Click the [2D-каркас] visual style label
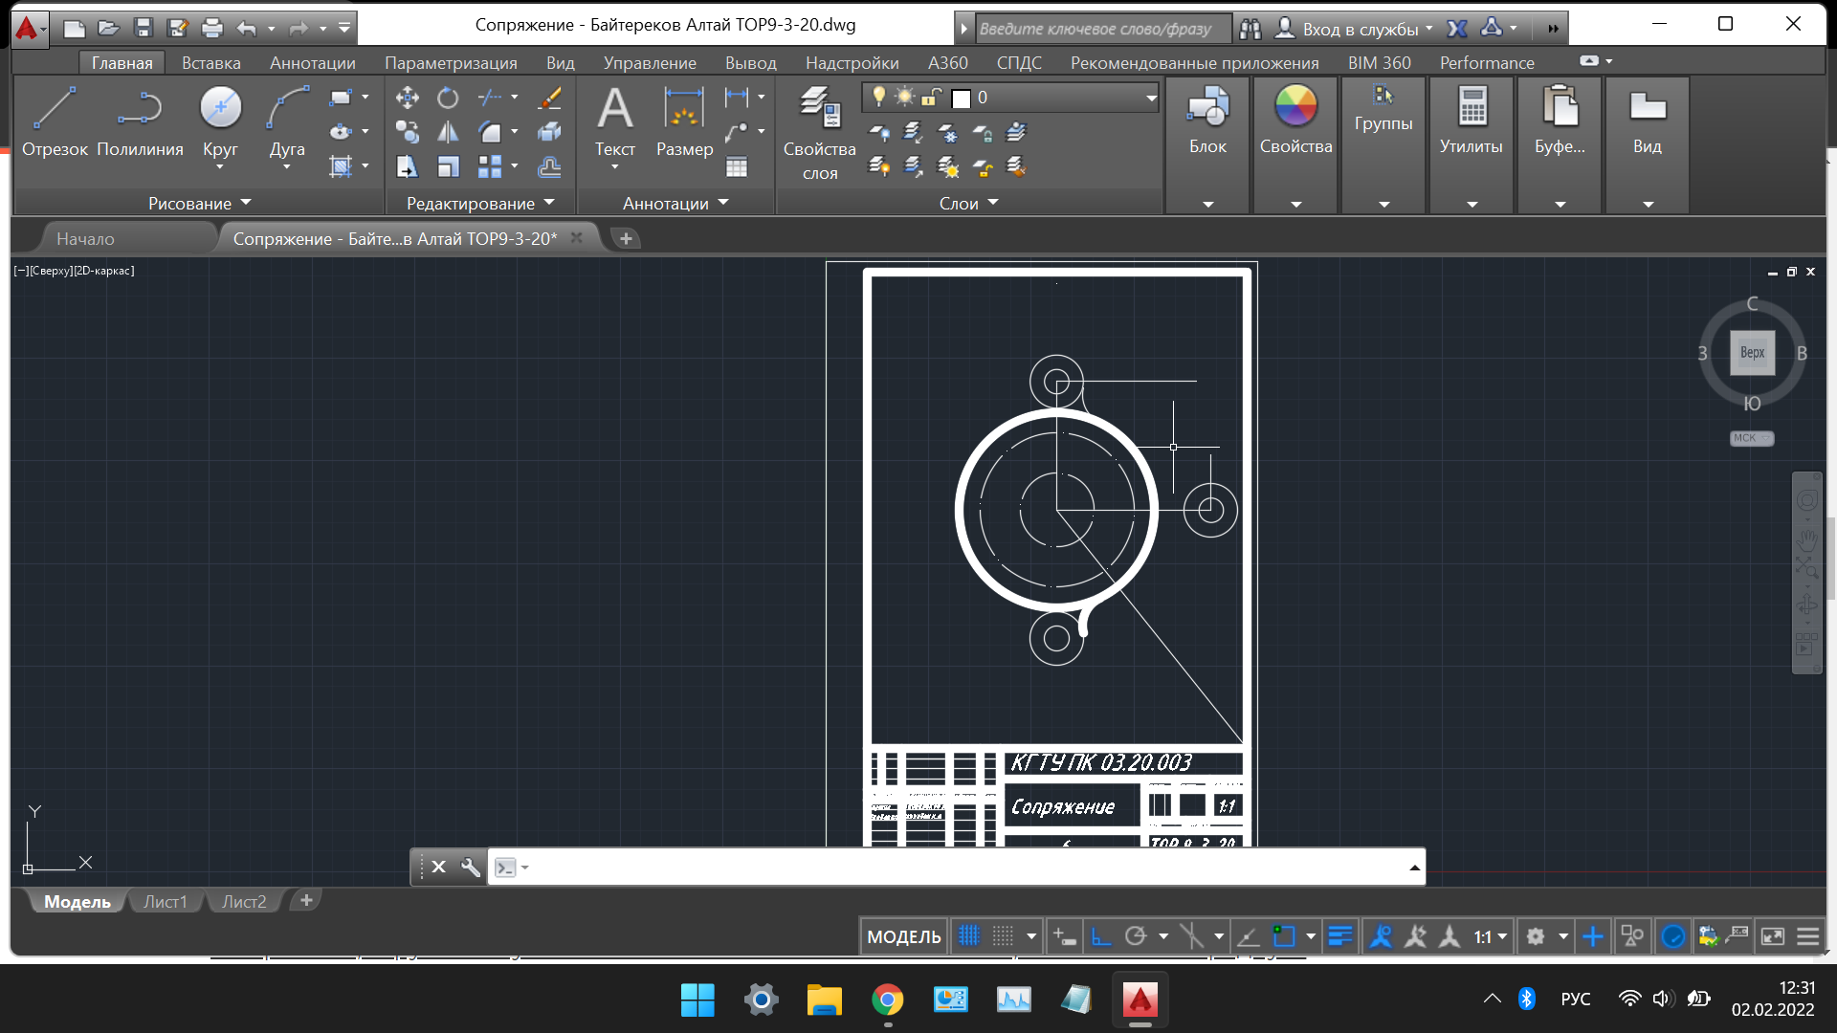 [x=103, y=271]
